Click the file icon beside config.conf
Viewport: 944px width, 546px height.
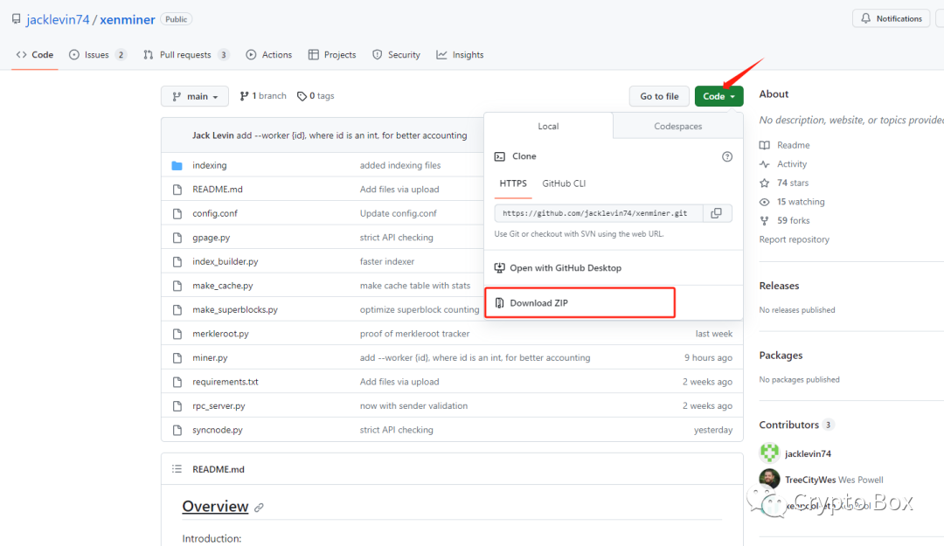(x=177, y=214)
